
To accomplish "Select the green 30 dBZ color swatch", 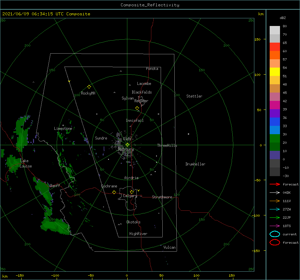I will tap(275, 139).
